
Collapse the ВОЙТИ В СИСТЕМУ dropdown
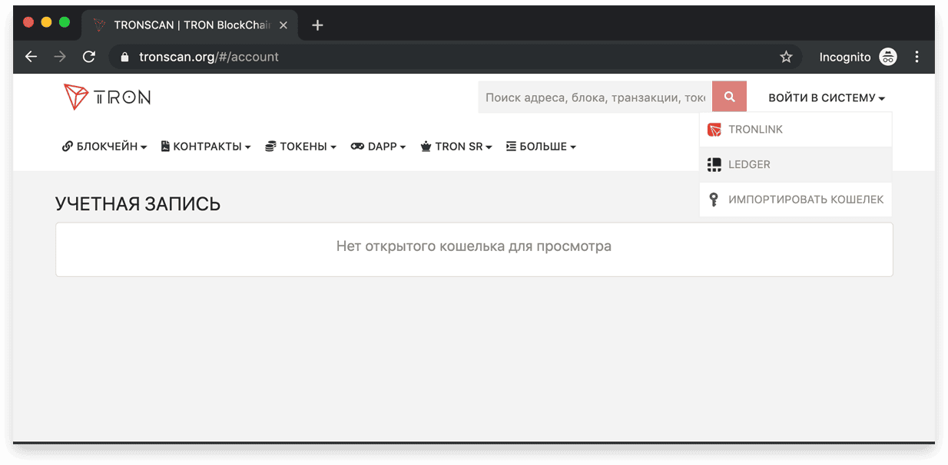827,98
